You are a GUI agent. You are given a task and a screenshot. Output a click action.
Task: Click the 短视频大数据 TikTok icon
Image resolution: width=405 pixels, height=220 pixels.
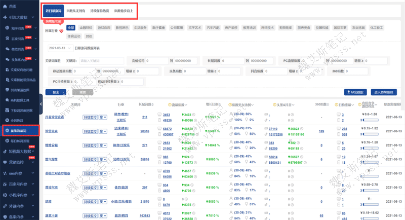(4, 151)
